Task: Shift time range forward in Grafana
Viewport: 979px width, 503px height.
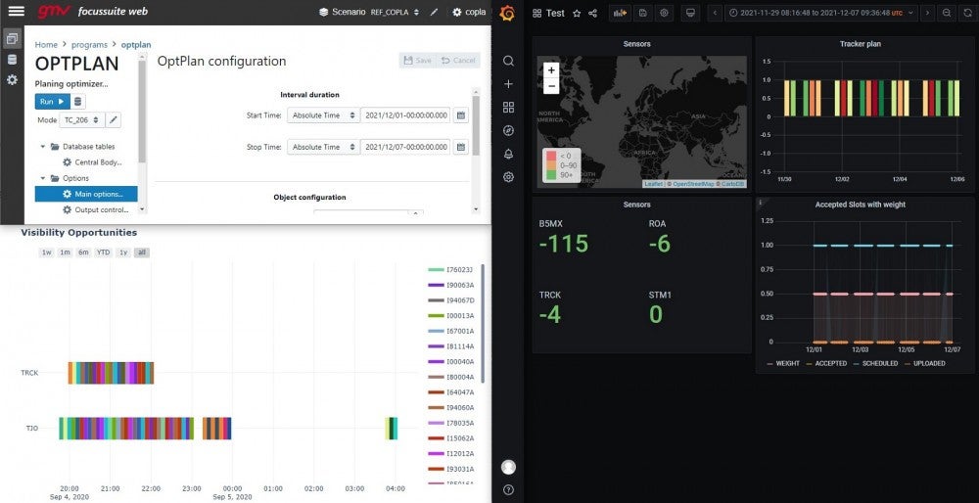Action: [928, 13]
